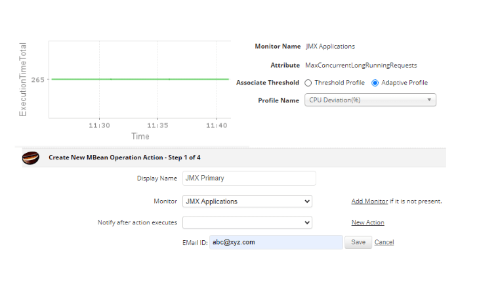Click the 11:30 time axis label
This screenshot has width=479, height=292.
tap(99, 125)
